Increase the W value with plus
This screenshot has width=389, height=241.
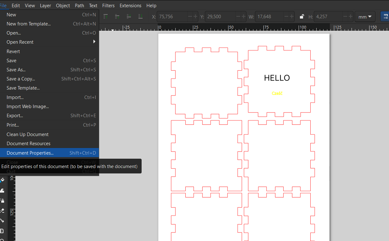point(292,17)
